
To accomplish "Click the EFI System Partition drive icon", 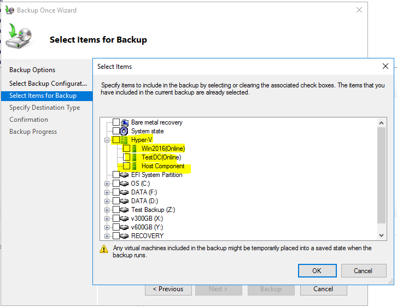I will (x=124, y=175).
